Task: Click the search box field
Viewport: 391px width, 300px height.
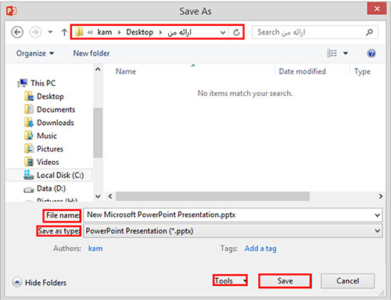Action: [x=315, y=32]
